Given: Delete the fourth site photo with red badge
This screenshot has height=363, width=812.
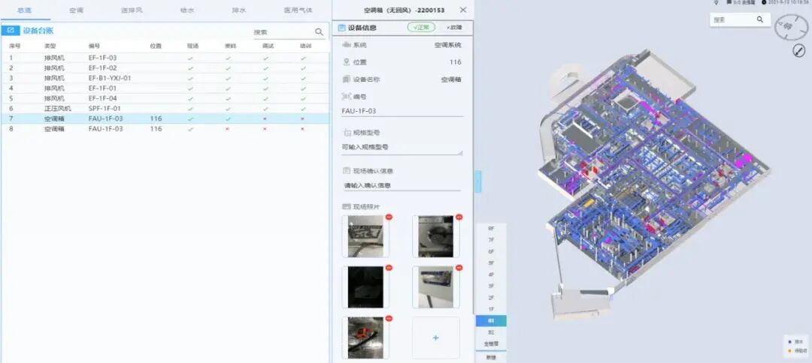Looking at the screenshot, I should (x=459, y=268).
